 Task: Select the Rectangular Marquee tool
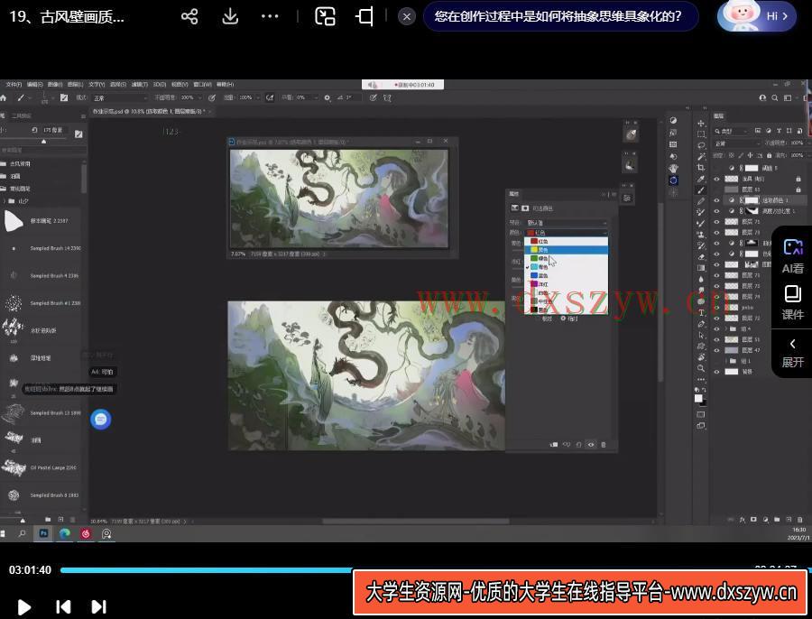point(701,134)
